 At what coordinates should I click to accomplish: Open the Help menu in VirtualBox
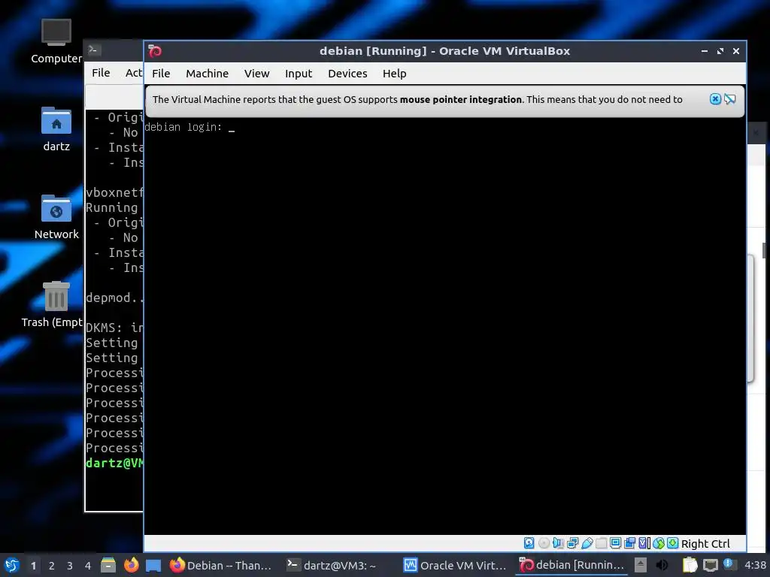(394, 73)
